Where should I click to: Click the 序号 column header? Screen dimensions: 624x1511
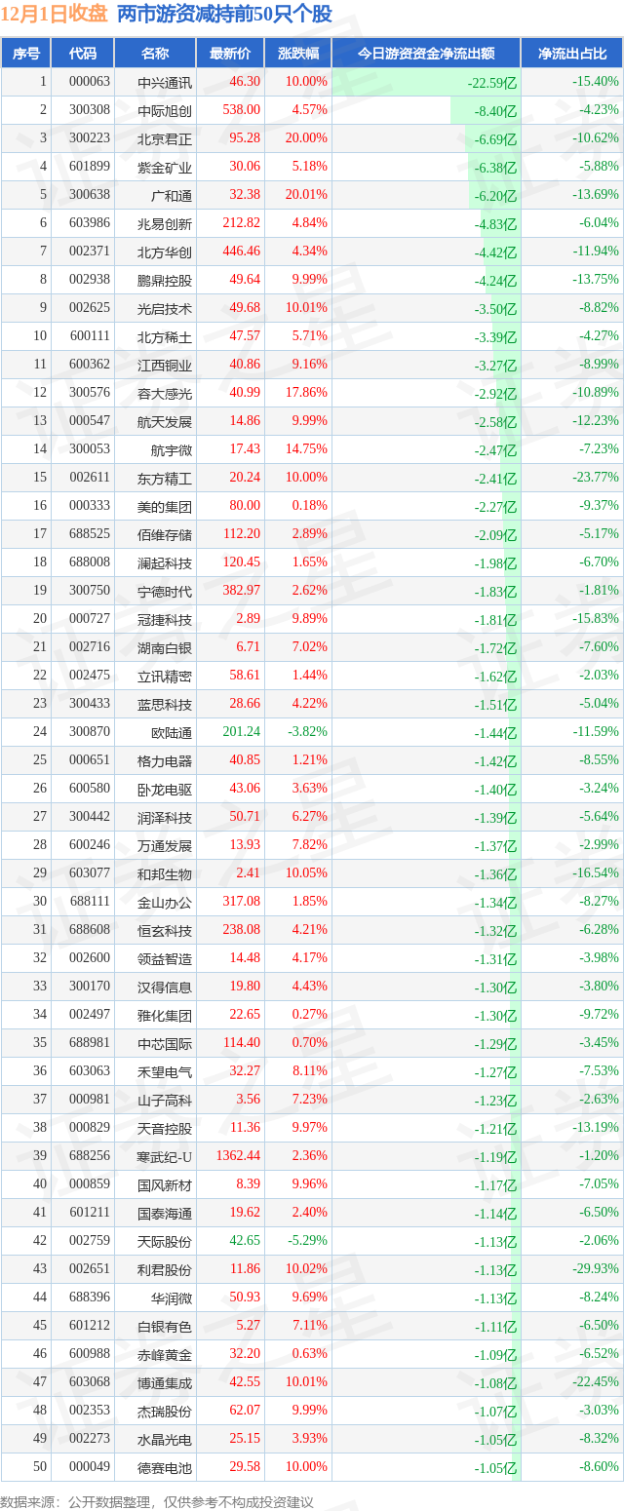click(x=26, y=54)
